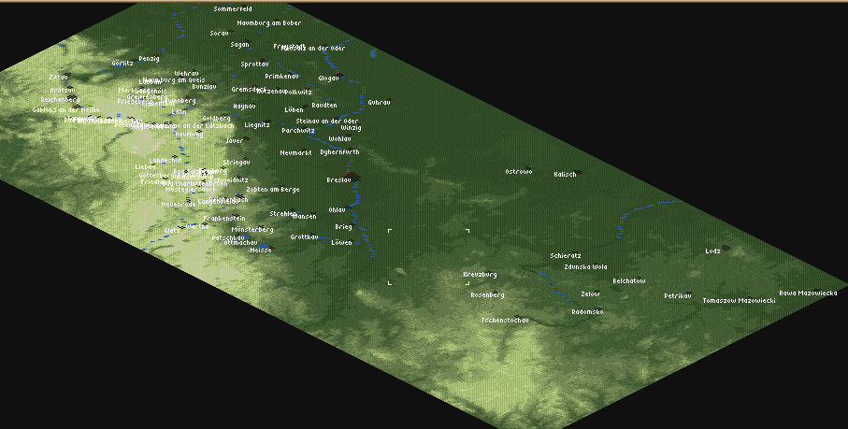
Task: Click the town icon beside Glogau
Action: point(342,76)
